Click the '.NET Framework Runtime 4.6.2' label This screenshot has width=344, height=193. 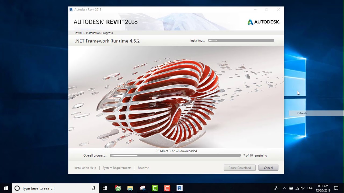(107, 41)
